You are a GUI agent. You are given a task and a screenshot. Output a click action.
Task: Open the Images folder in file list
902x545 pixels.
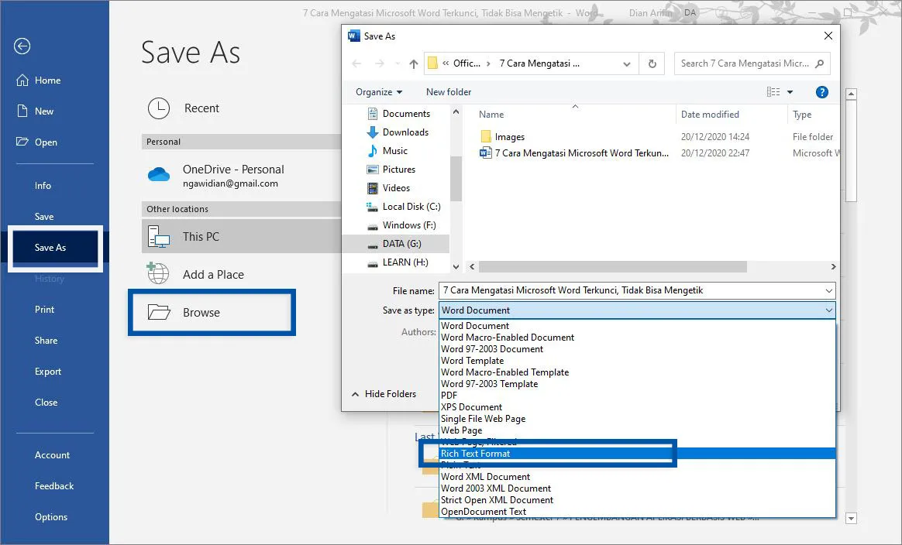(x=511, y=136)
